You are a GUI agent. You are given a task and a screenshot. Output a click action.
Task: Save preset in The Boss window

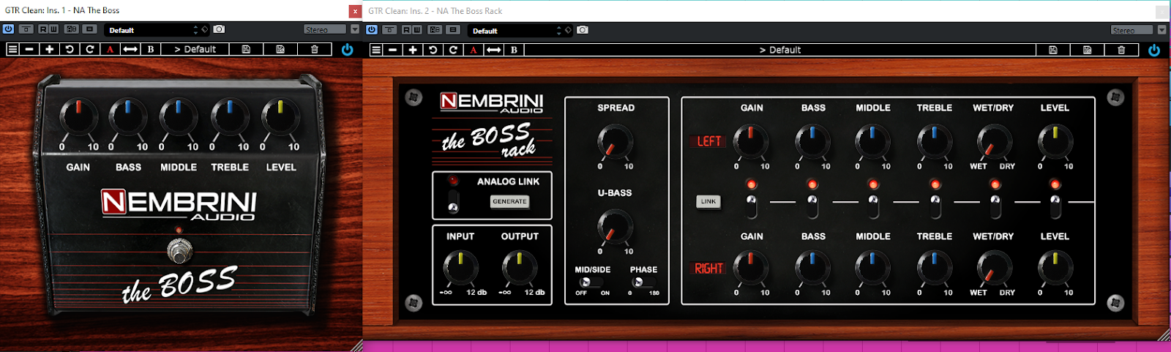coord(246,49)
